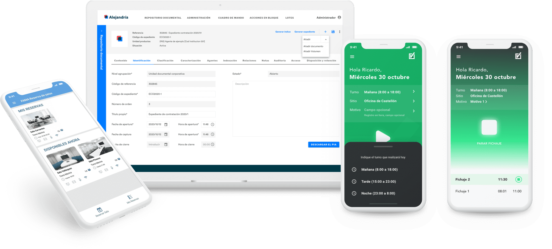The height and width of the screenshot is (249, 552).
Task: Select Tarde (15:00 a 23:00) shift option
Action: pyautogui.click(x=379, y=182)
